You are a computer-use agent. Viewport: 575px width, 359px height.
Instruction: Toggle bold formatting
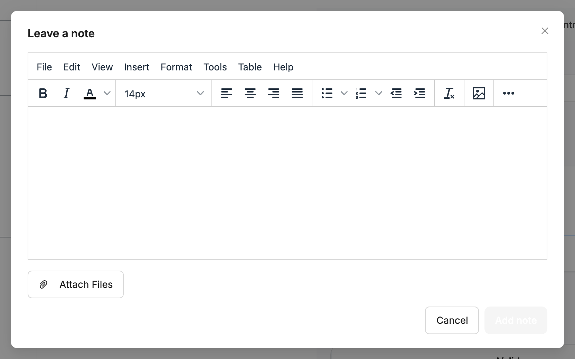tap(43, 93)
